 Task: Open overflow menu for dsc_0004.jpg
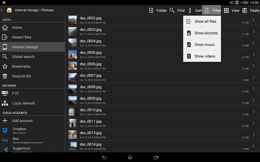[x=253, y=43]
